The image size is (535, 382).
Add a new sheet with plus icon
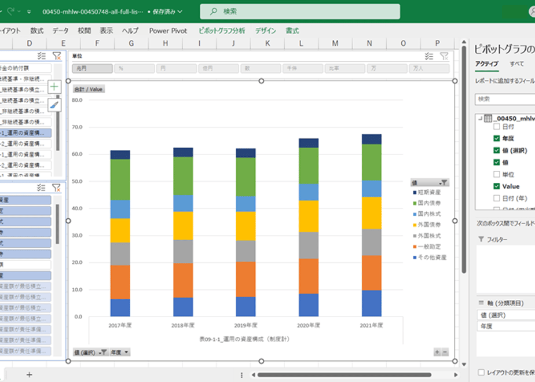click(x=30, y=375)
